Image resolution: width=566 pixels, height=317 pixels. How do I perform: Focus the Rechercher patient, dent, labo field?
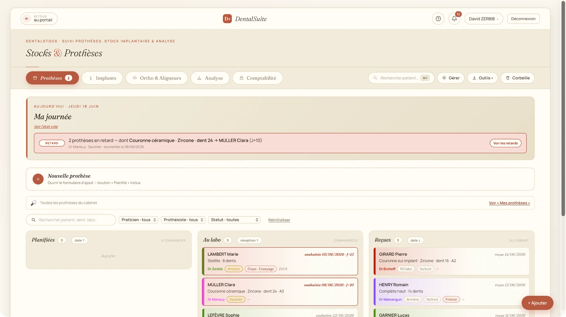[x=71, y=220]
